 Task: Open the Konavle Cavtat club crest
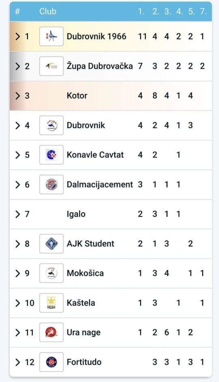[52, 155]
